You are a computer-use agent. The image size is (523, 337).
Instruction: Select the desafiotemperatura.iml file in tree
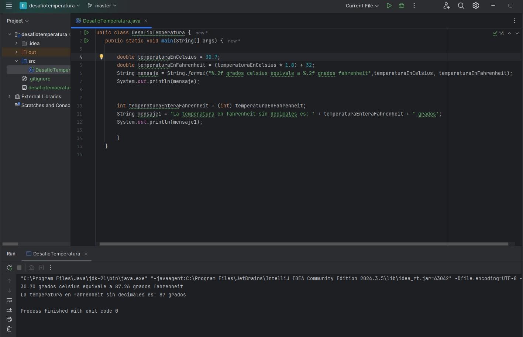(46, 87)
